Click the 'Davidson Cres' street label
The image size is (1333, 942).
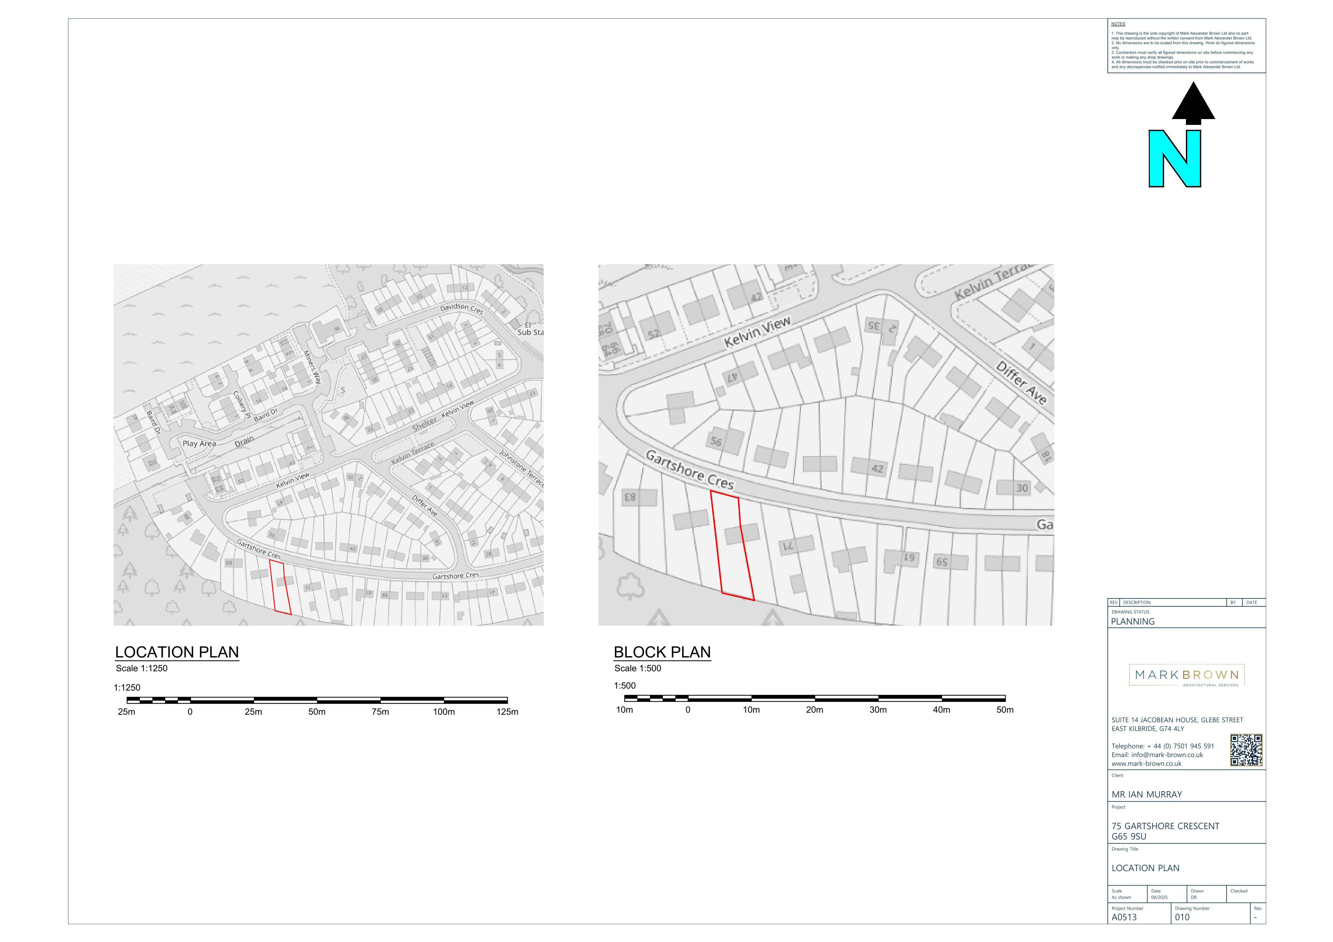461,308
